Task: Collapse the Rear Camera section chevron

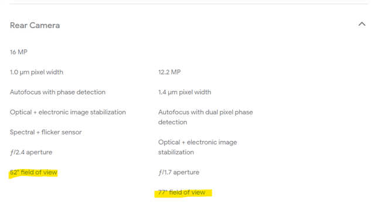Action: coord(362,24)
